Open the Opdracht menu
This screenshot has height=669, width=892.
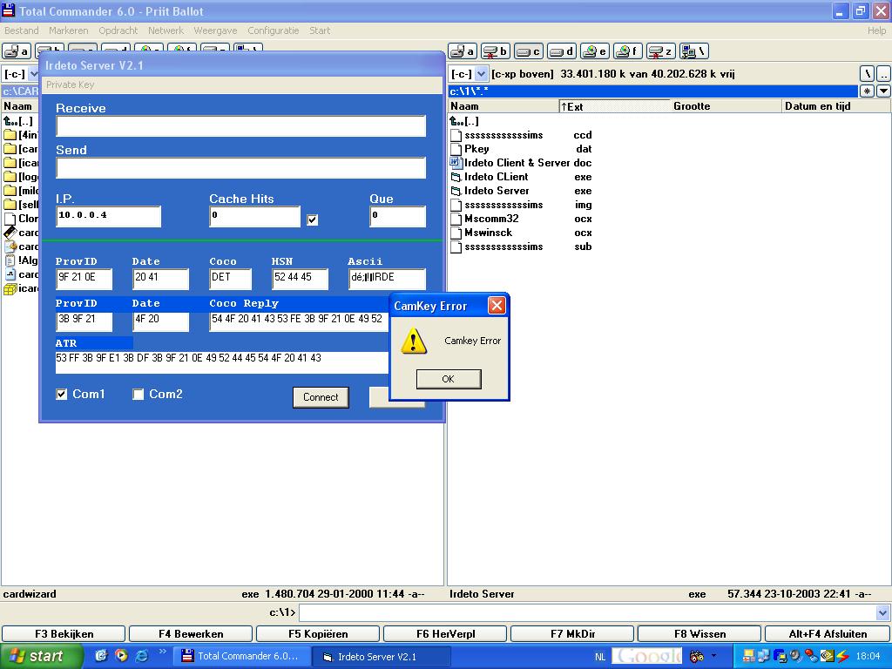(118, 30)
